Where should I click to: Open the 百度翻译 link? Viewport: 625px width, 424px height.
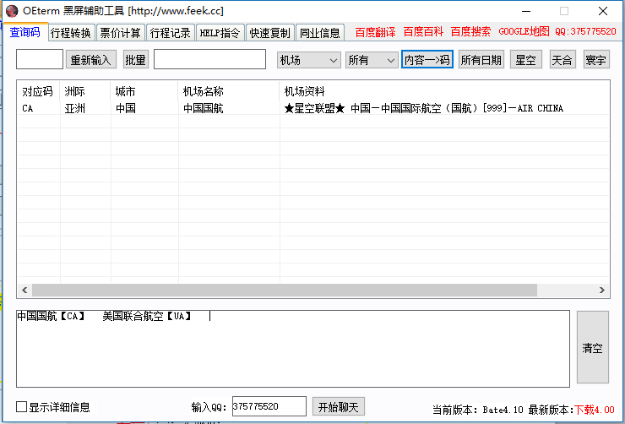point(375,32)
